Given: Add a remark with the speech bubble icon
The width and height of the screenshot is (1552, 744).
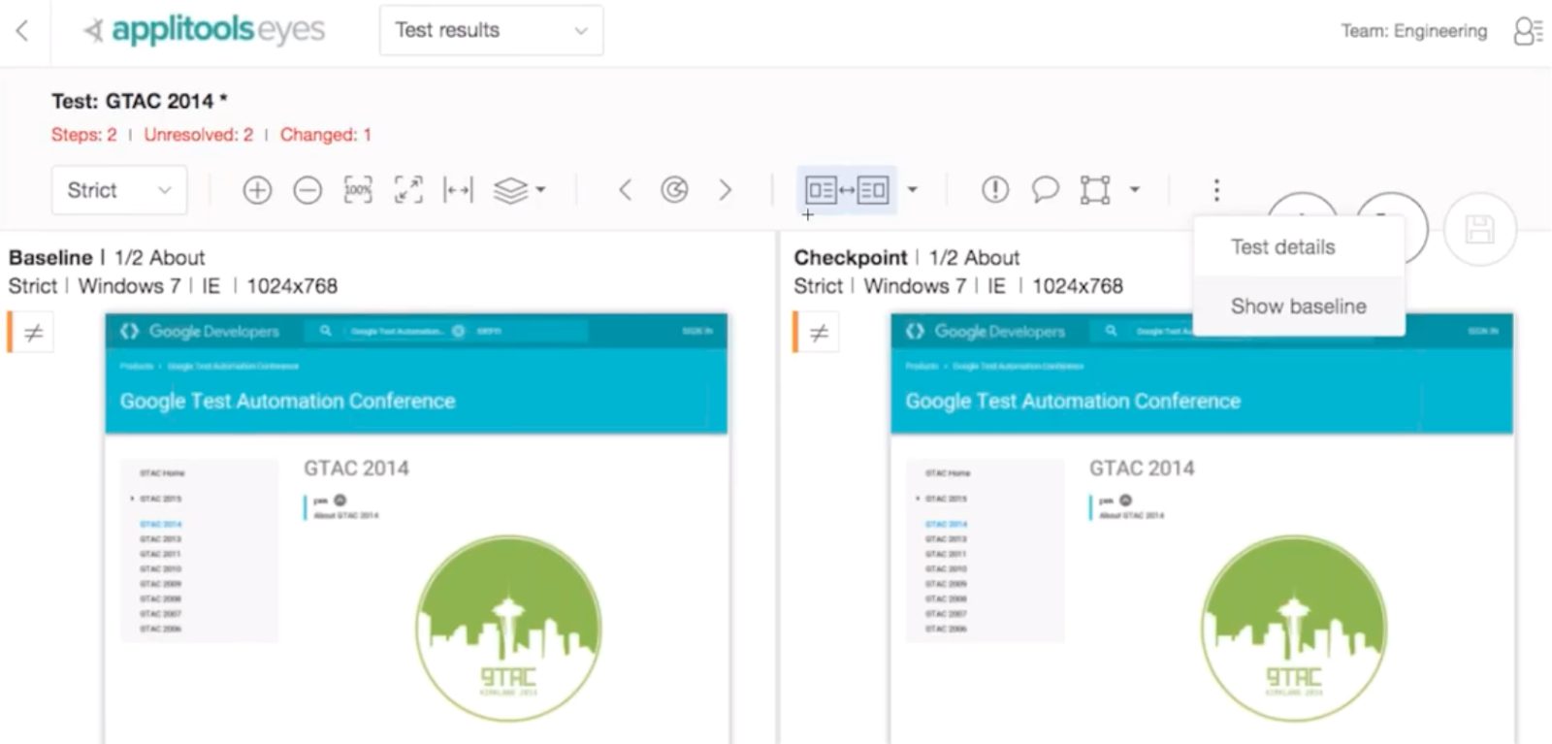Looking at the screenshot, I should pos(1045,190).
